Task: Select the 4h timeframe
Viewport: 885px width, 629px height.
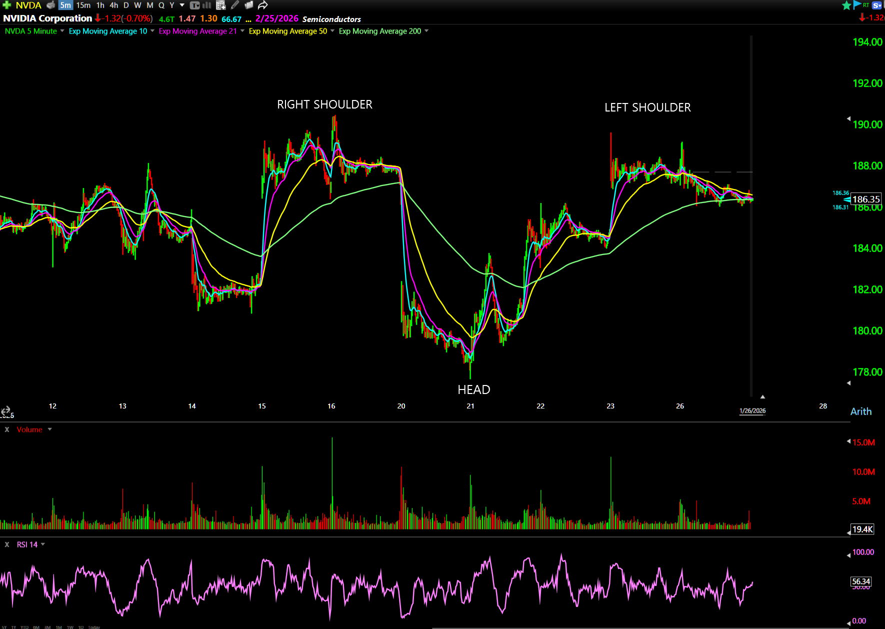Action: [x=113, y=5]
